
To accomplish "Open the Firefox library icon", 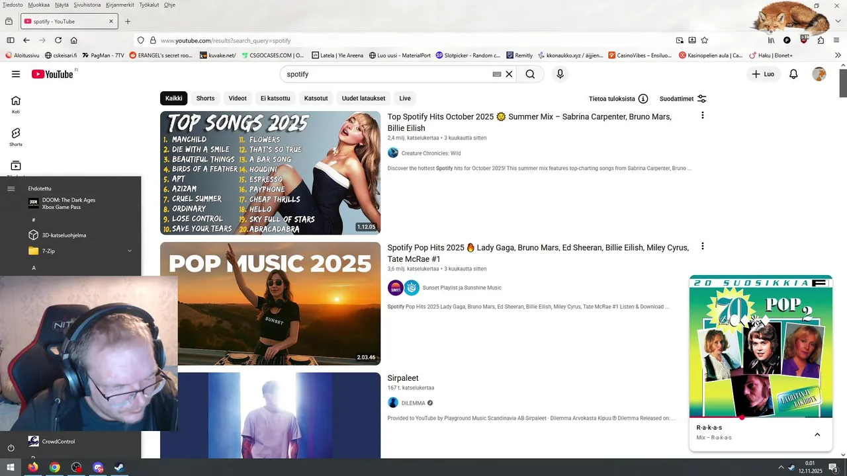I will coord(771,40).
